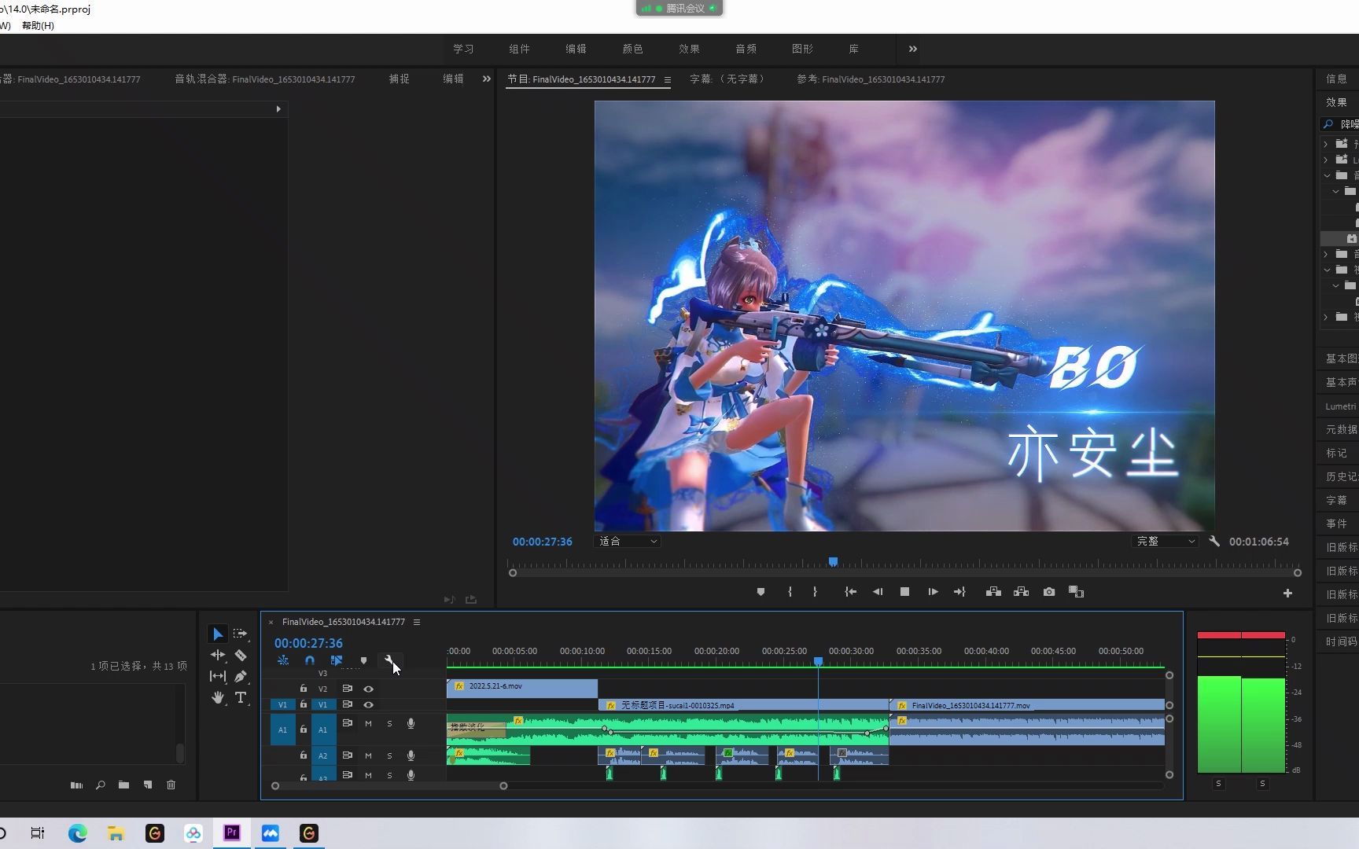Image resolution: width=1359 pixels, height=849 pixels.
Task: Open the 字幕 (无字幕) tab
Action: click(x=728, y=79)
